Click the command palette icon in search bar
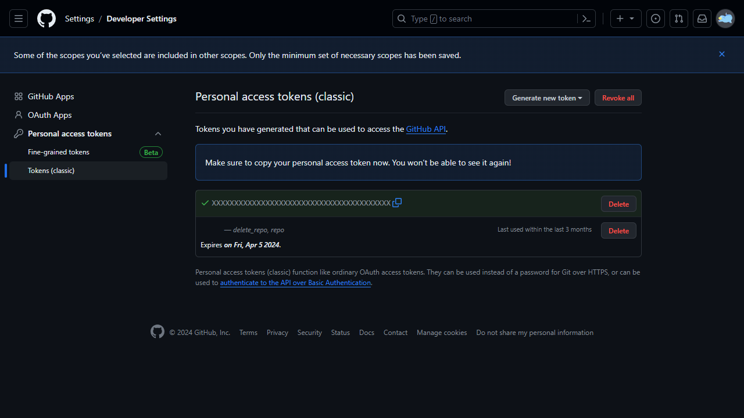The width and height of the screenshot is (744, 418). click(x=585, y=18)
